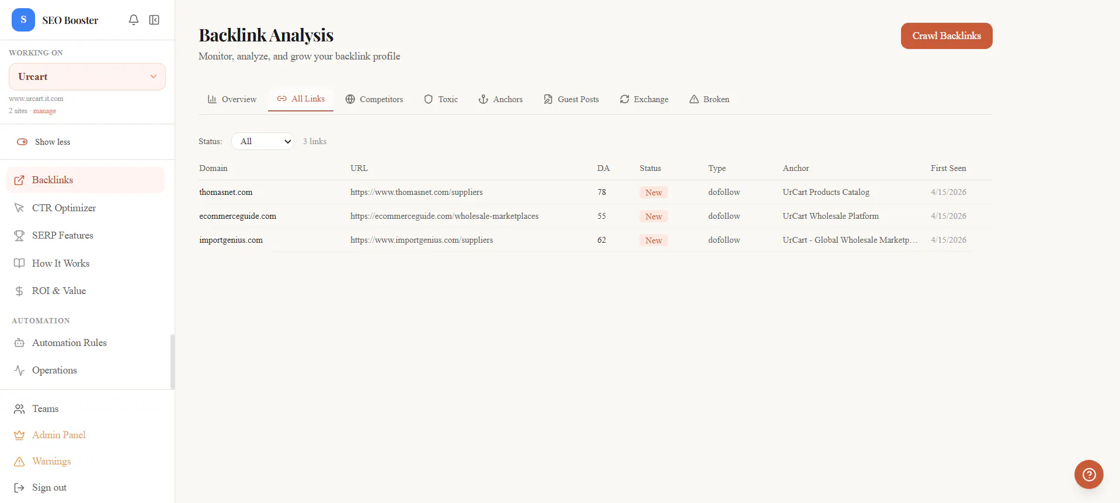Switch to the All Links tab
Screen dimensions: 1120x503
coord(301,99)
